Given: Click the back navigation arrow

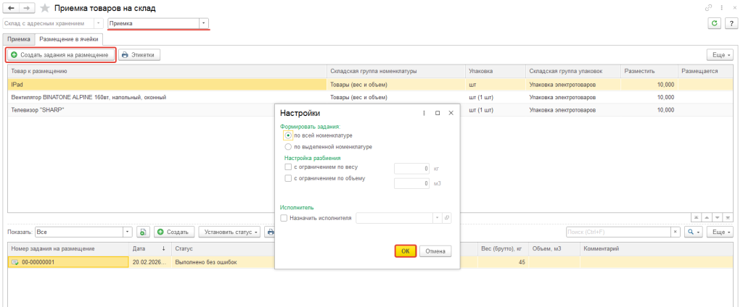Looking at the screenshot, I should coord(11,8).
